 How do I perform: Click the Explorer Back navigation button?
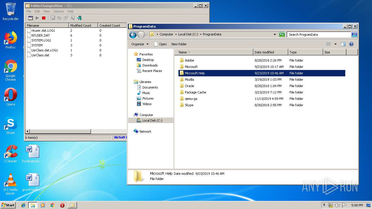click(x=133, y=35)
